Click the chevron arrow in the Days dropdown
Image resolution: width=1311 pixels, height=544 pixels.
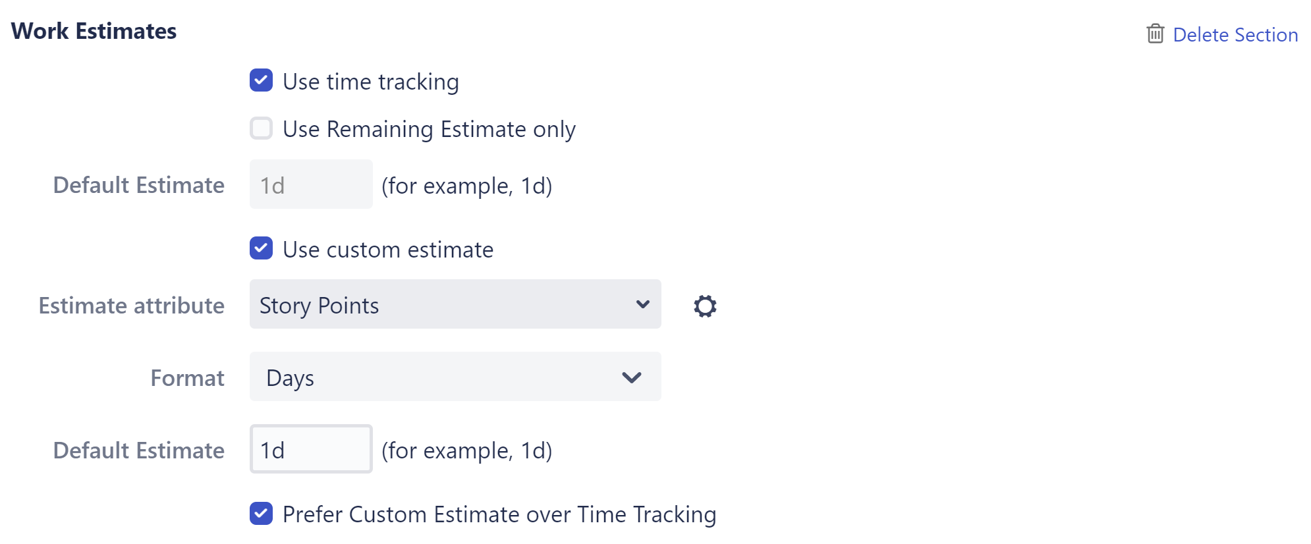631,377
